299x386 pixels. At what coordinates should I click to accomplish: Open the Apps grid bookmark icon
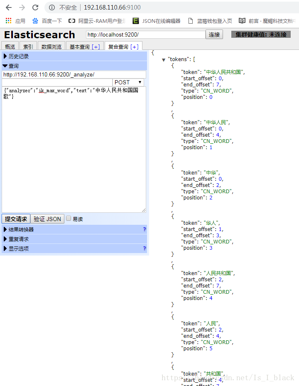8,21
